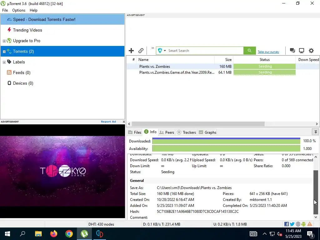Close the left advertisement with X
Image resolution: width=320 pixels, height=240 pixels.
124,122
